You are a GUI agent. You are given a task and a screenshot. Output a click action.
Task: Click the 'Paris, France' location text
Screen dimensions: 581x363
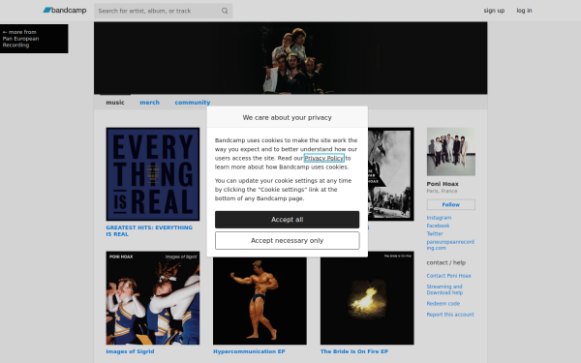click(x=442, y=191)
